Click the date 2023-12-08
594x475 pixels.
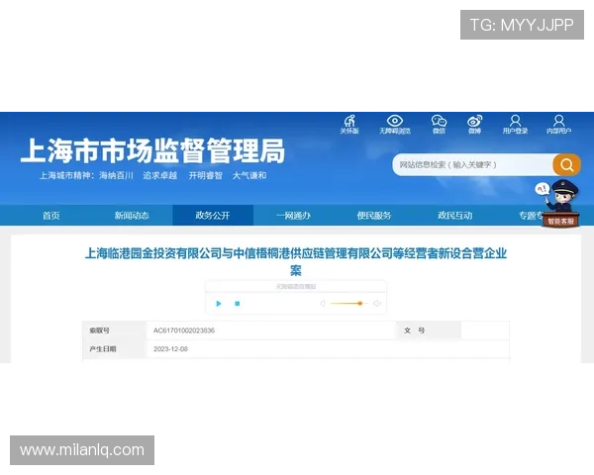pyautogui.click(x=170, y=349)
